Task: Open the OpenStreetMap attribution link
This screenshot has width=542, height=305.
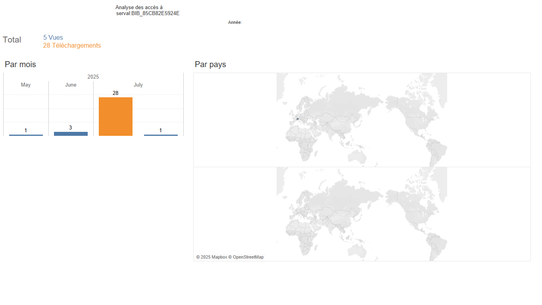Action: pyautogui.click(x=246, y=257)
